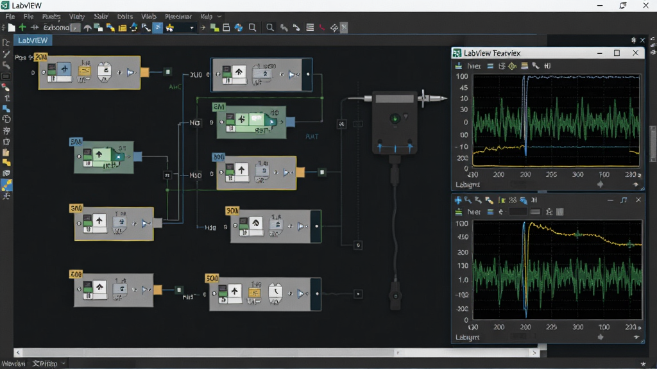Open the toolbar combo box dropdown arrow
Viewport: 657px width, 369px height.
[x=192, y=28]
